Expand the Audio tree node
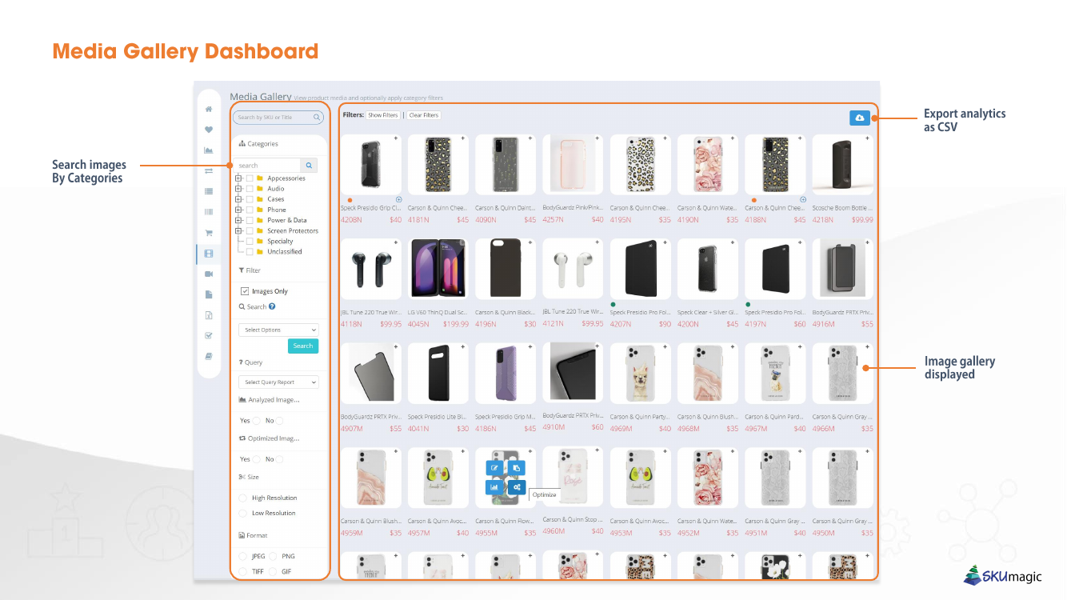Image resolution: width=1067 pixels, height=600 pixels. coord(239,189)
